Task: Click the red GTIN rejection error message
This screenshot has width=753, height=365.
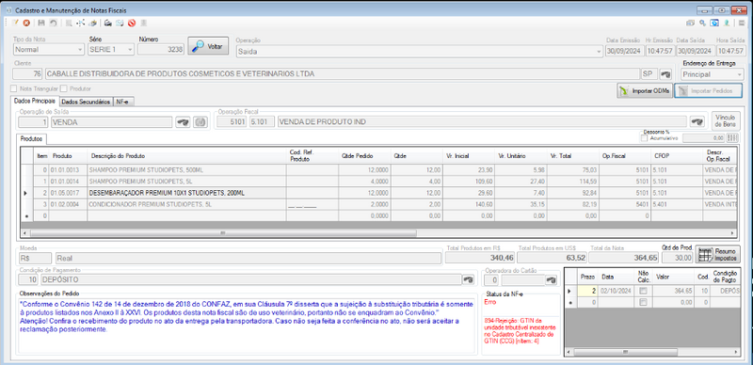Action: pyautogui.click(x=520, y=330)
